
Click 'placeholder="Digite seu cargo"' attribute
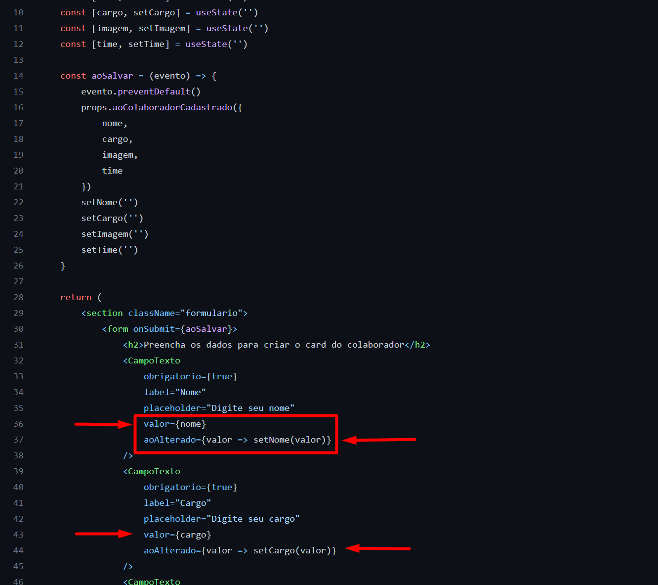pyautogui.click(x=222, y=519)
